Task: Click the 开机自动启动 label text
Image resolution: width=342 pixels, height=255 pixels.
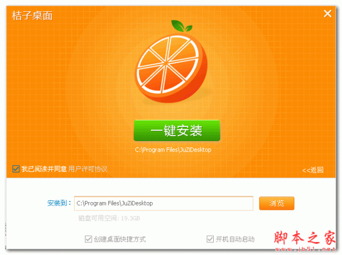Action: 235,239
